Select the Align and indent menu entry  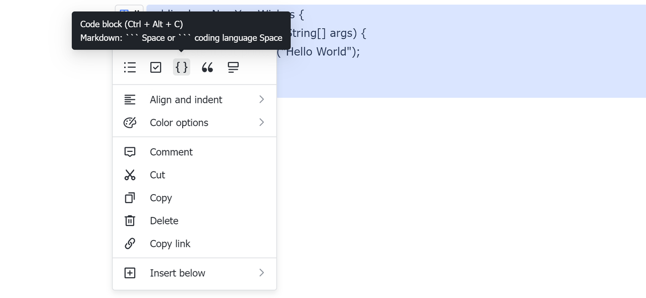[x=186, y=100]
